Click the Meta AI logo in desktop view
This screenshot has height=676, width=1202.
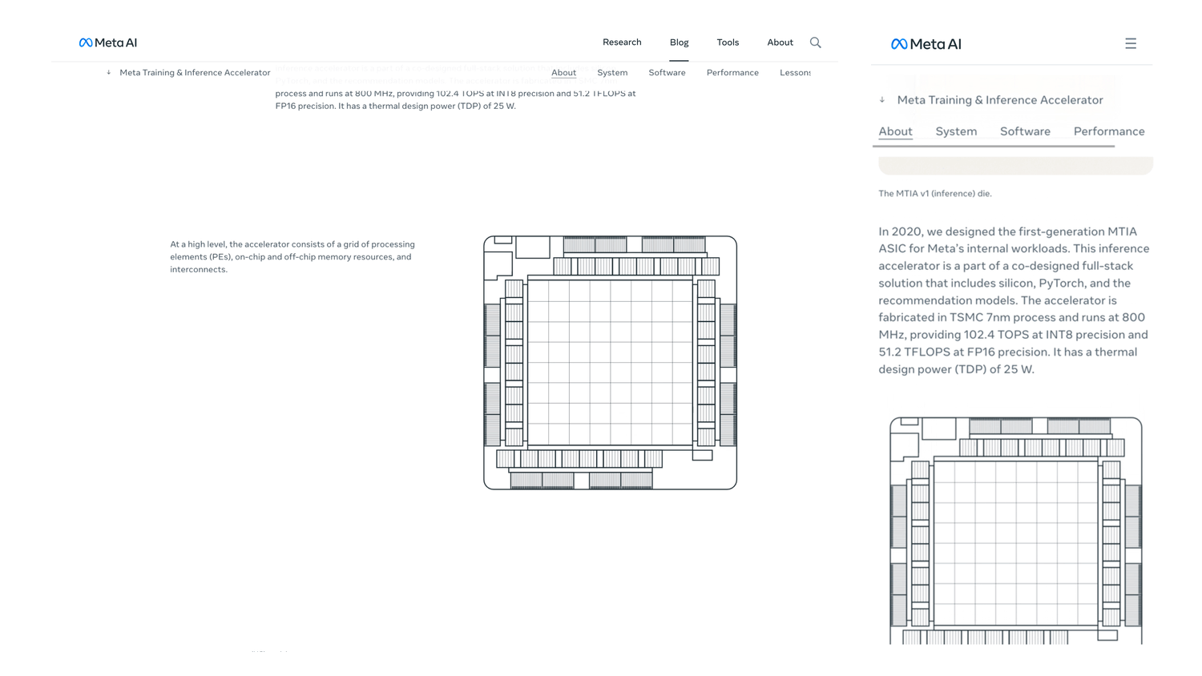108,42
